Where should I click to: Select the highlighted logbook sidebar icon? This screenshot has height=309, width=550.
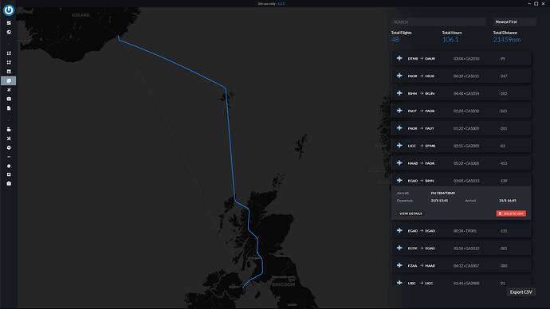(9, 80)
